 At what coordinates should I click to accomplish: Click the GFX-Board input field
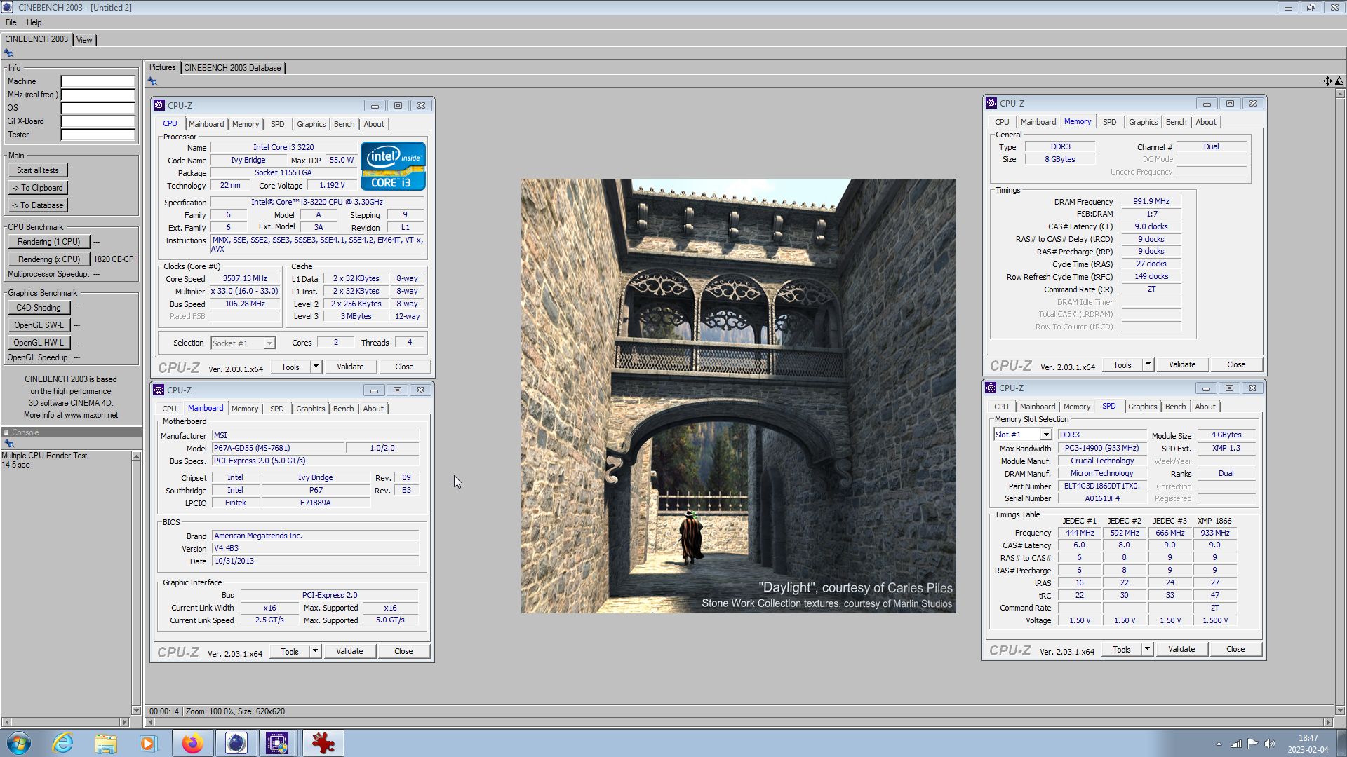pyautogui.click(x=98, y=121)
